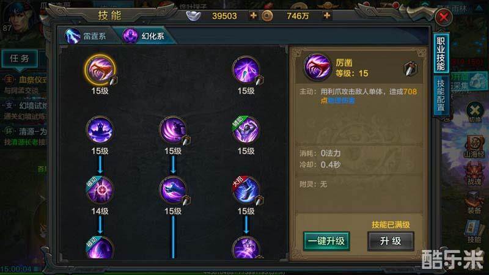
Task: Open the 任务 quest panel button
Action: pos(20,59)
